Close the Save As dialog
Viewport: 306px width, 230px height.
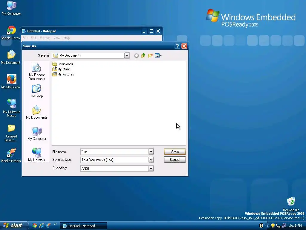(x=184, y=46)
